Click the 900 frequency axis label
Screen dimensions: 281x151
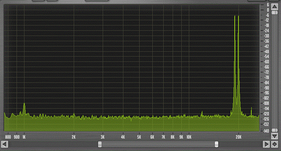point(17,137)
